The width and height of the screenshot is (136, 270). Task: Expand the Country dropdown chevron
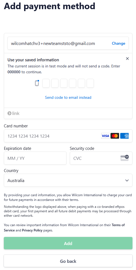click(127, 180)
